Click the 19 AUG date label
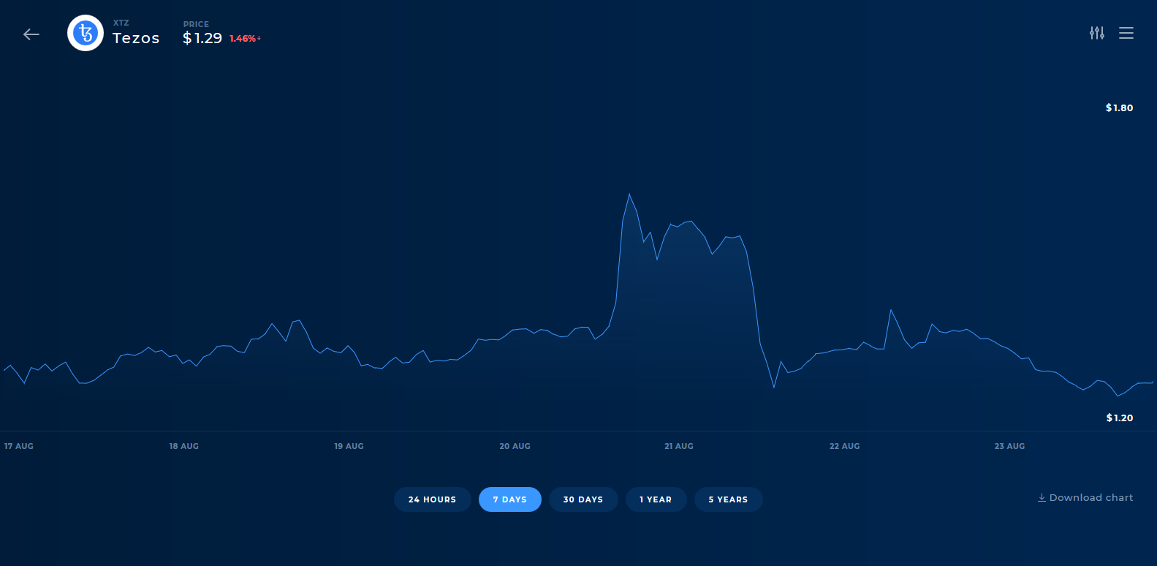The height and width of the screenshot is (566, 1157). (x=349, y=446)
